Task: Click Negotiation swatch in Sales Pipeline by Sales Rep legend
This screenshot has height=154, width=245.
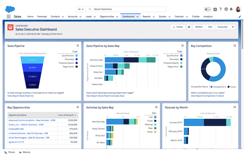Action: coord(181,67)
